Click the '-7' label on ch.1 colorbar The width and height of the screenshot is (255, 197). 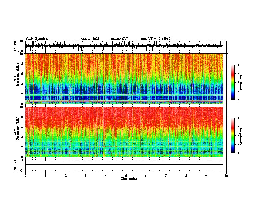pyautogui.click(x=238, y=100)
